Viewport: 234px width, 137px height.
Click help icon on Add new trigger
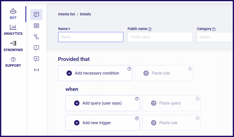click(137, 118)
